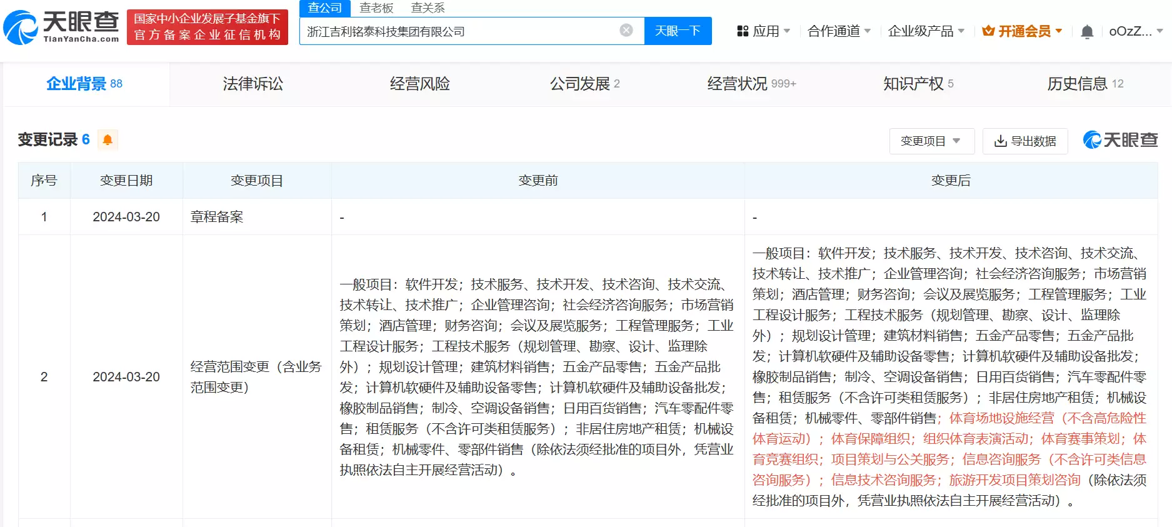
Task: Open notifications bell in header
Action: coord(1087,31)
